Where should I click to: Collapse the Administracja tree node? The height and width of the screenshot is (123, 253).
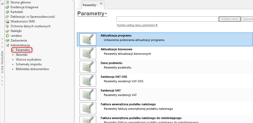[x=7, y=45]
